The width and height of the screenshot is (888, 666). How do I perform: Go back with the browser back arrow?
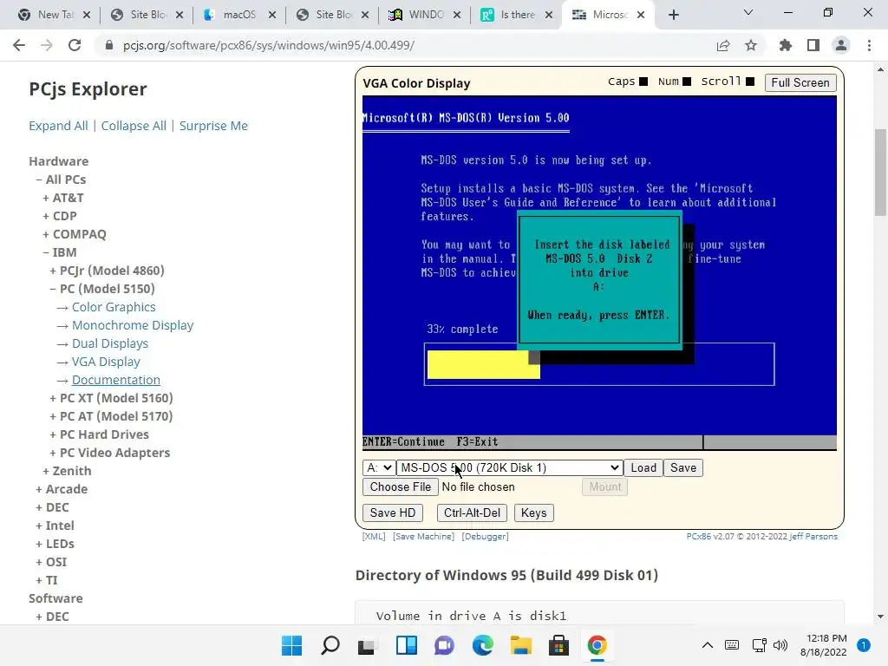(19, 45)
